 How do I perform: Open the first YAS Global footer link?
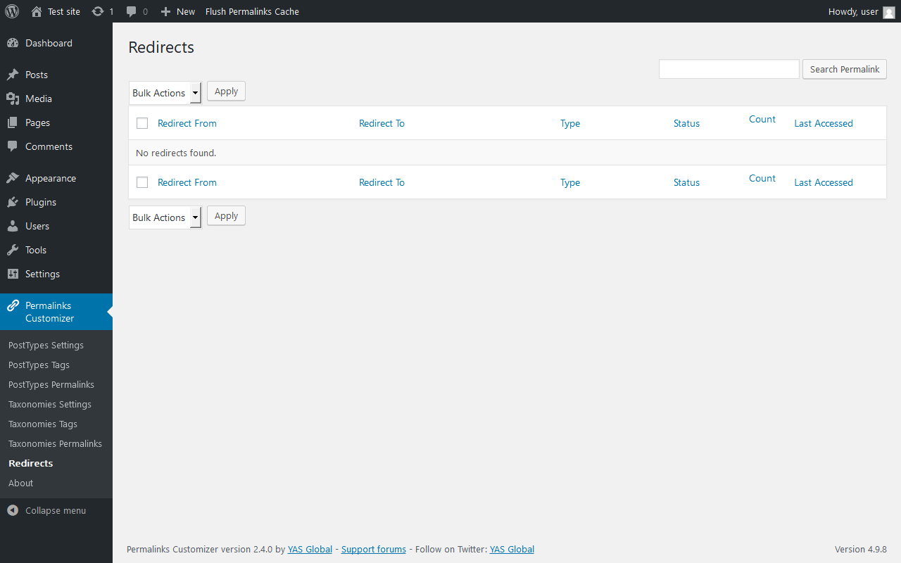tap(310, 549)
